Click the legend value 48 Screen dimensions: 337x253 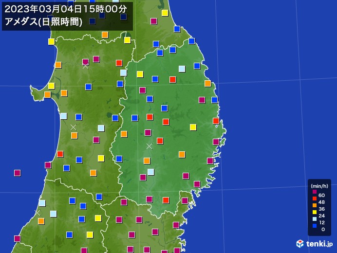click(321, 202)
